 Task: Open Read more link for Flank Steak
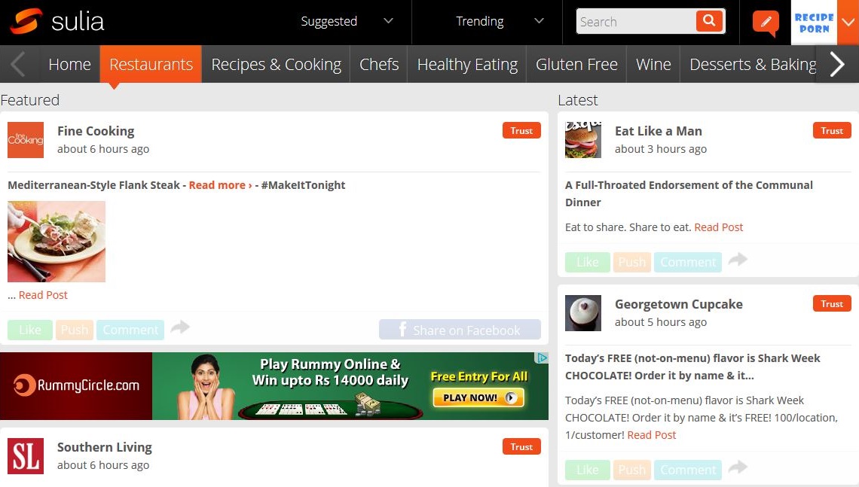point(220,185)
